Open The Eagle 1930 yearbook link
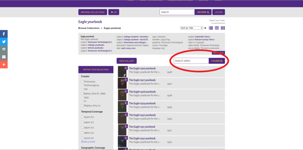Viewport: 303px width, 150px height. point(142,115)
